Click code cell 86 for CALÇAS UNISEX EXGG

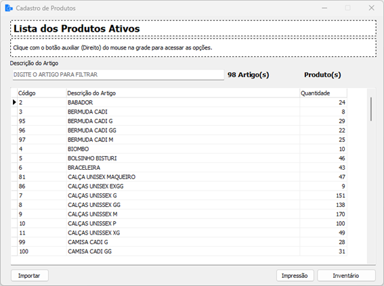(41, 186)
